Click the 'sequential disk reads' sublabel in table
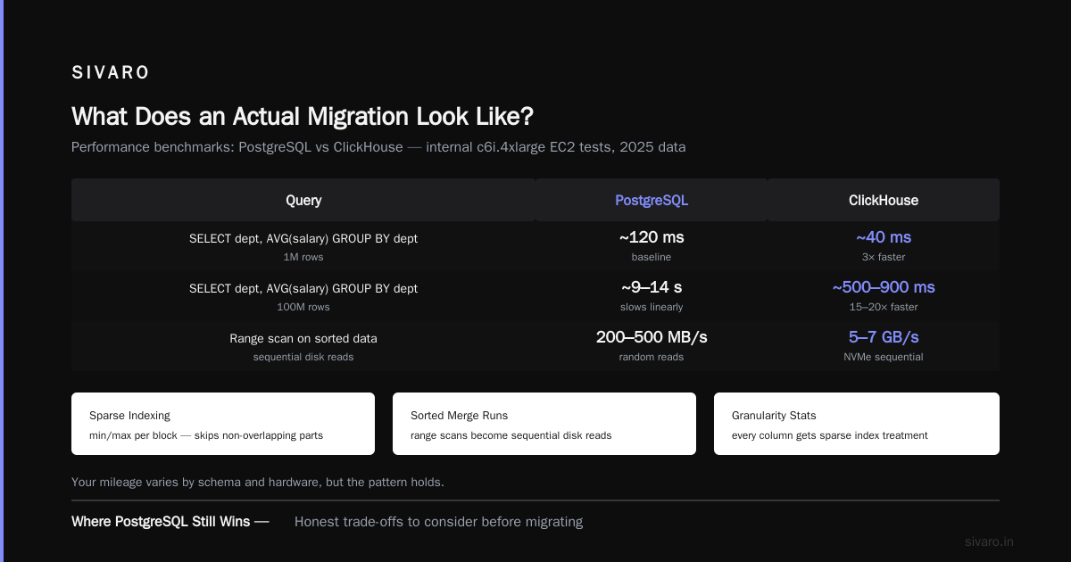Image resolution: width=1071 pixels, height=562 pixels. 303,357
